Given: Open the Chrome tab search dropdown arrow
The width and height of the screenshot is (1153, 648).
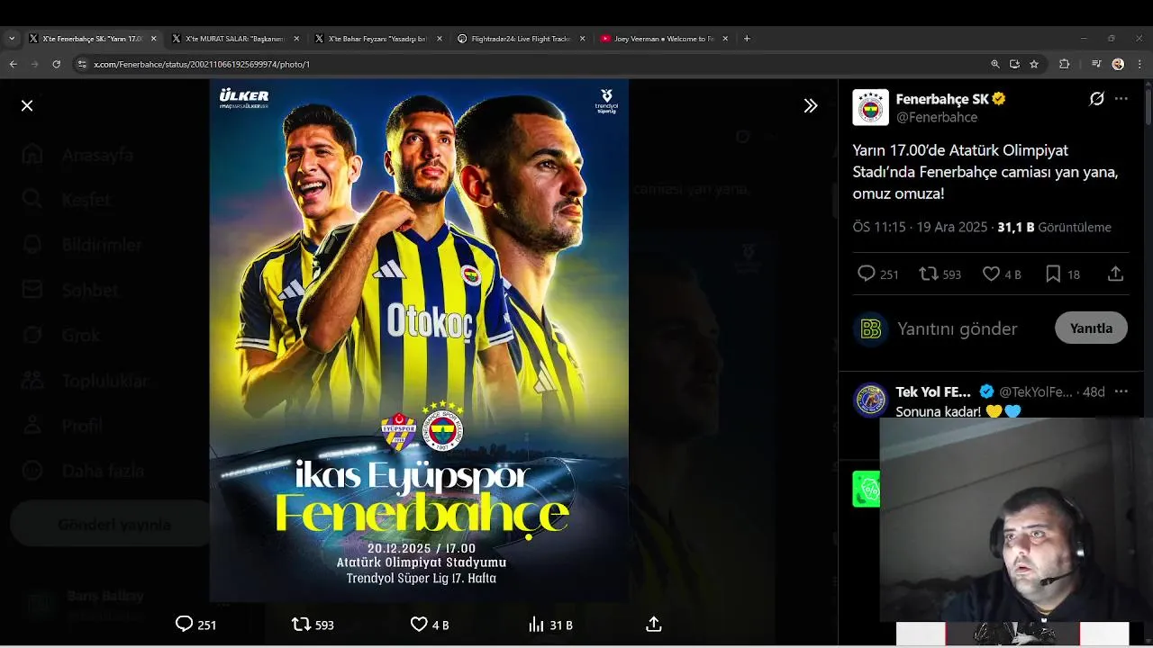Looking at the screenshot, I should pos(12,39).
